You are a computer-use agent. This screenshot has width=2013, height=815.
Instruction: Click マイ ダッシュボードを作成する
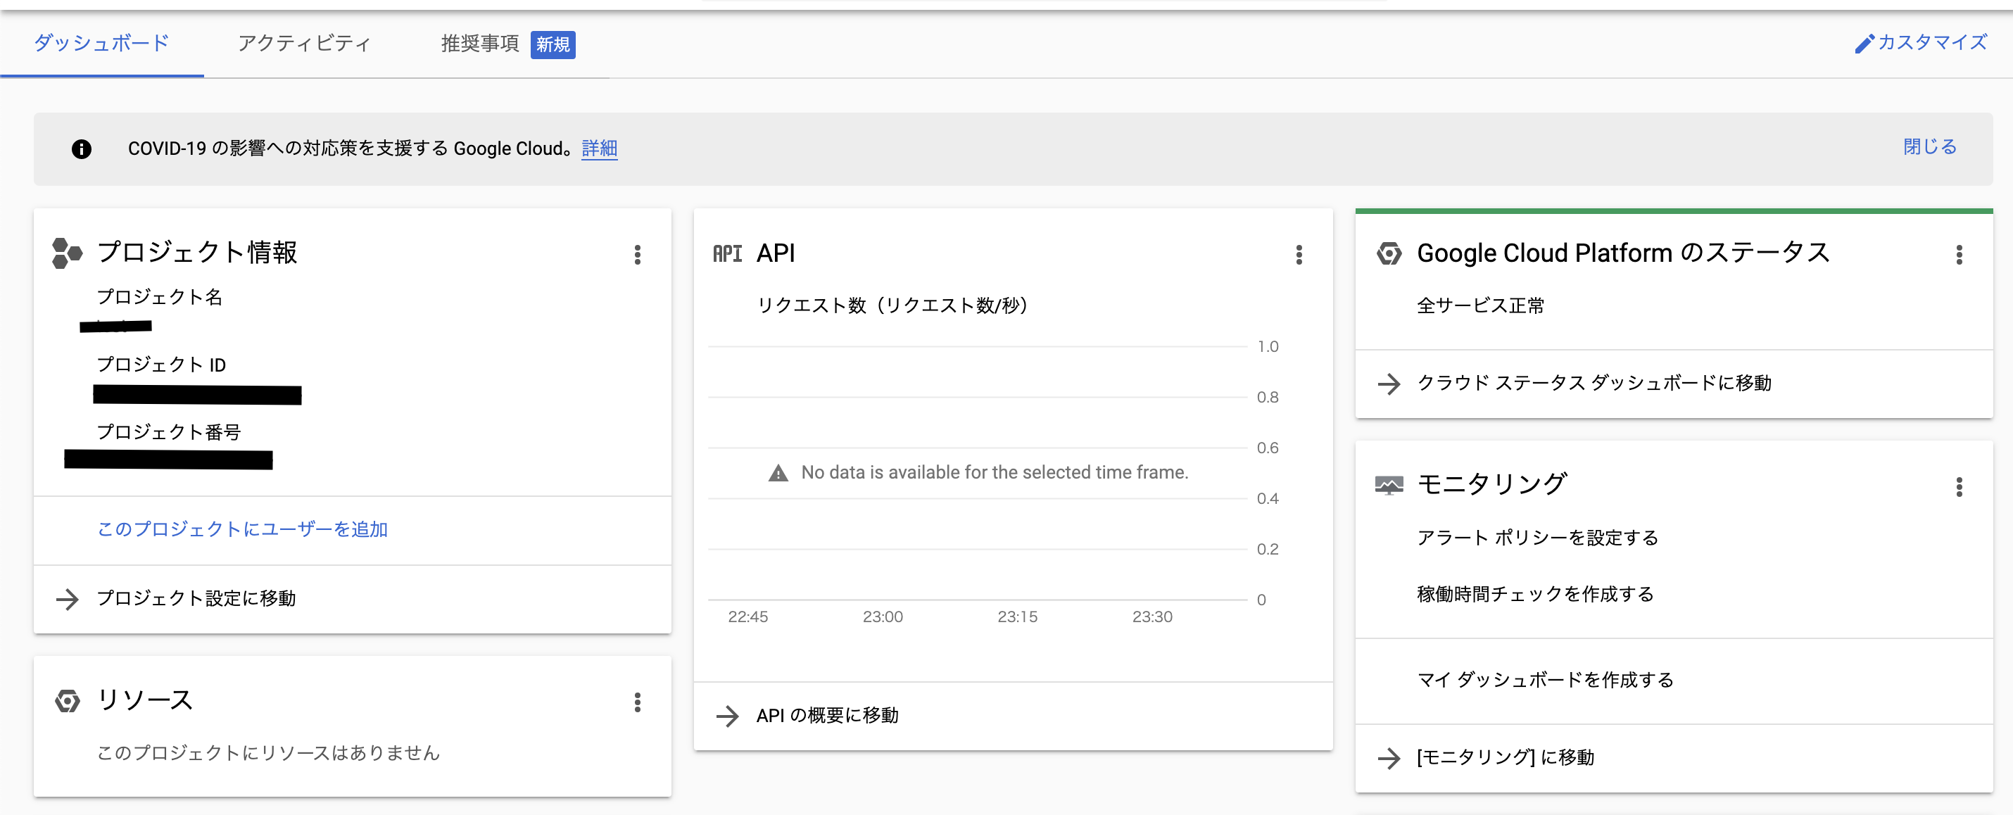pos(1545,680)
